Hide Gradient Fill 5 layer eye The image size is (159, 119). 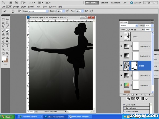click(x=121, y=46)
